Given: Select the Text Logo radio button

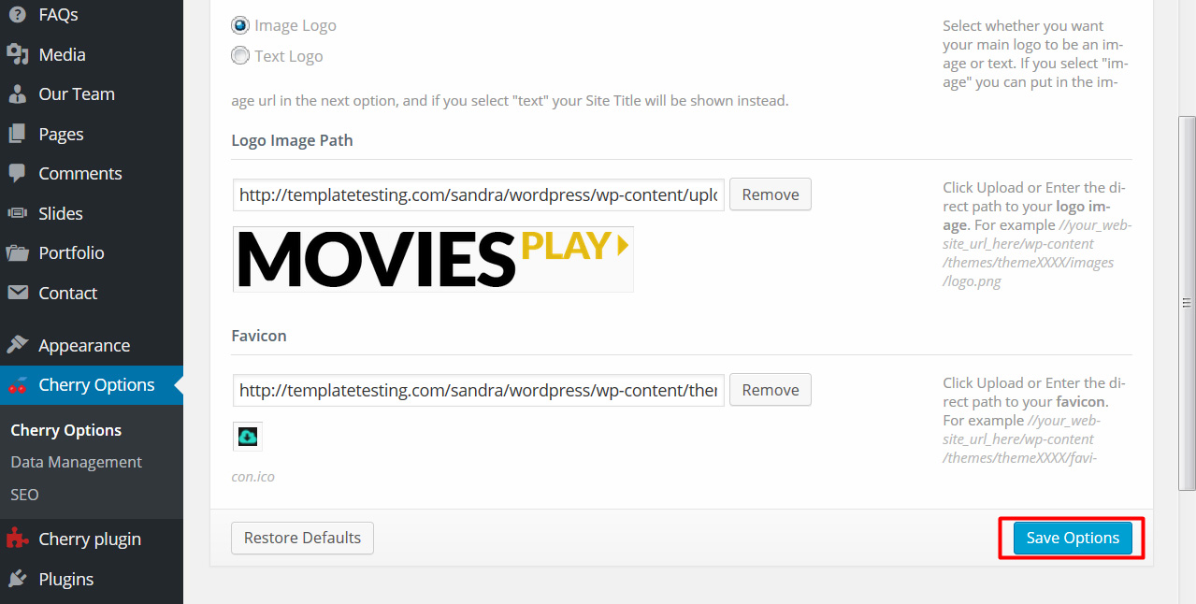Looking at the screenshot, I should (x=240, y=56).
